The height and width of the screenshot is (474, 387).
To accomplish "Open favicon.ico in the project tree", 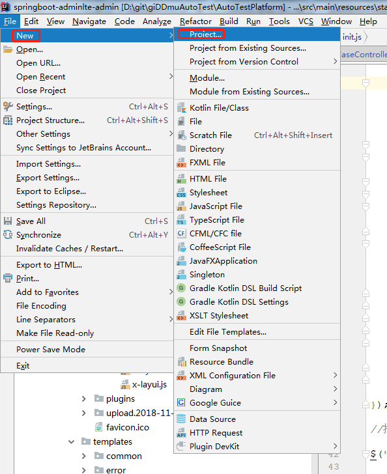I will click(128, 427).
